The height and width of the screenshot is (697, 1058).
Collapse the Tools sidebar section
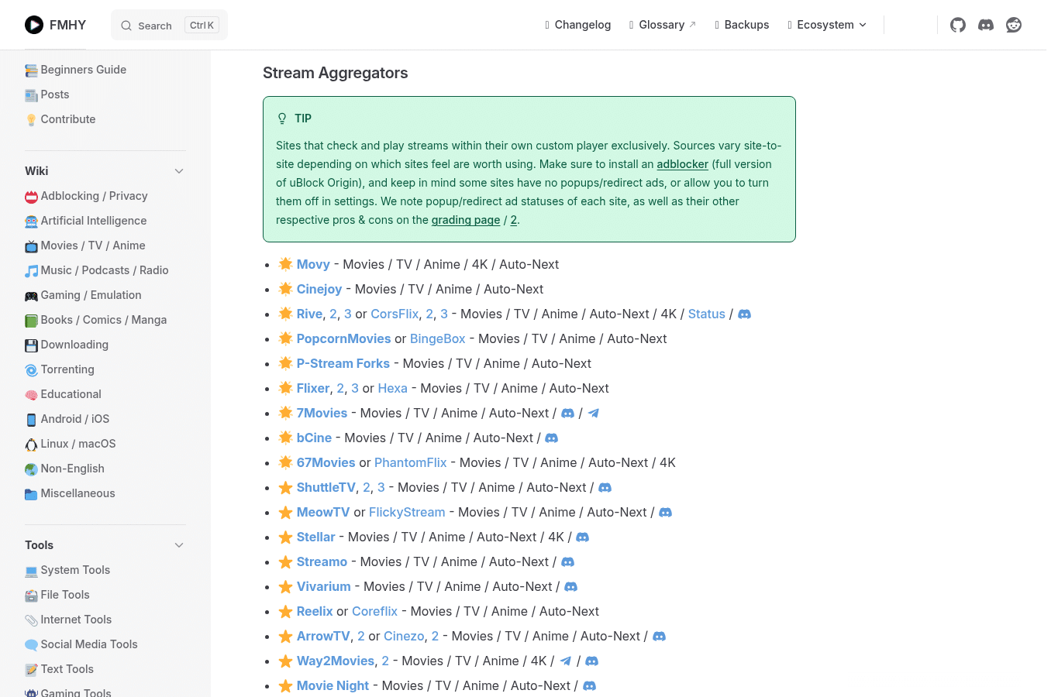[179, 545]
